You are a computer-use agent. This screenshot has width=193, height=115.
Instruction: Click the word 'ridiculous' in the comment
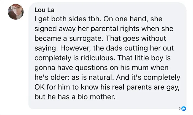[97, 58]
